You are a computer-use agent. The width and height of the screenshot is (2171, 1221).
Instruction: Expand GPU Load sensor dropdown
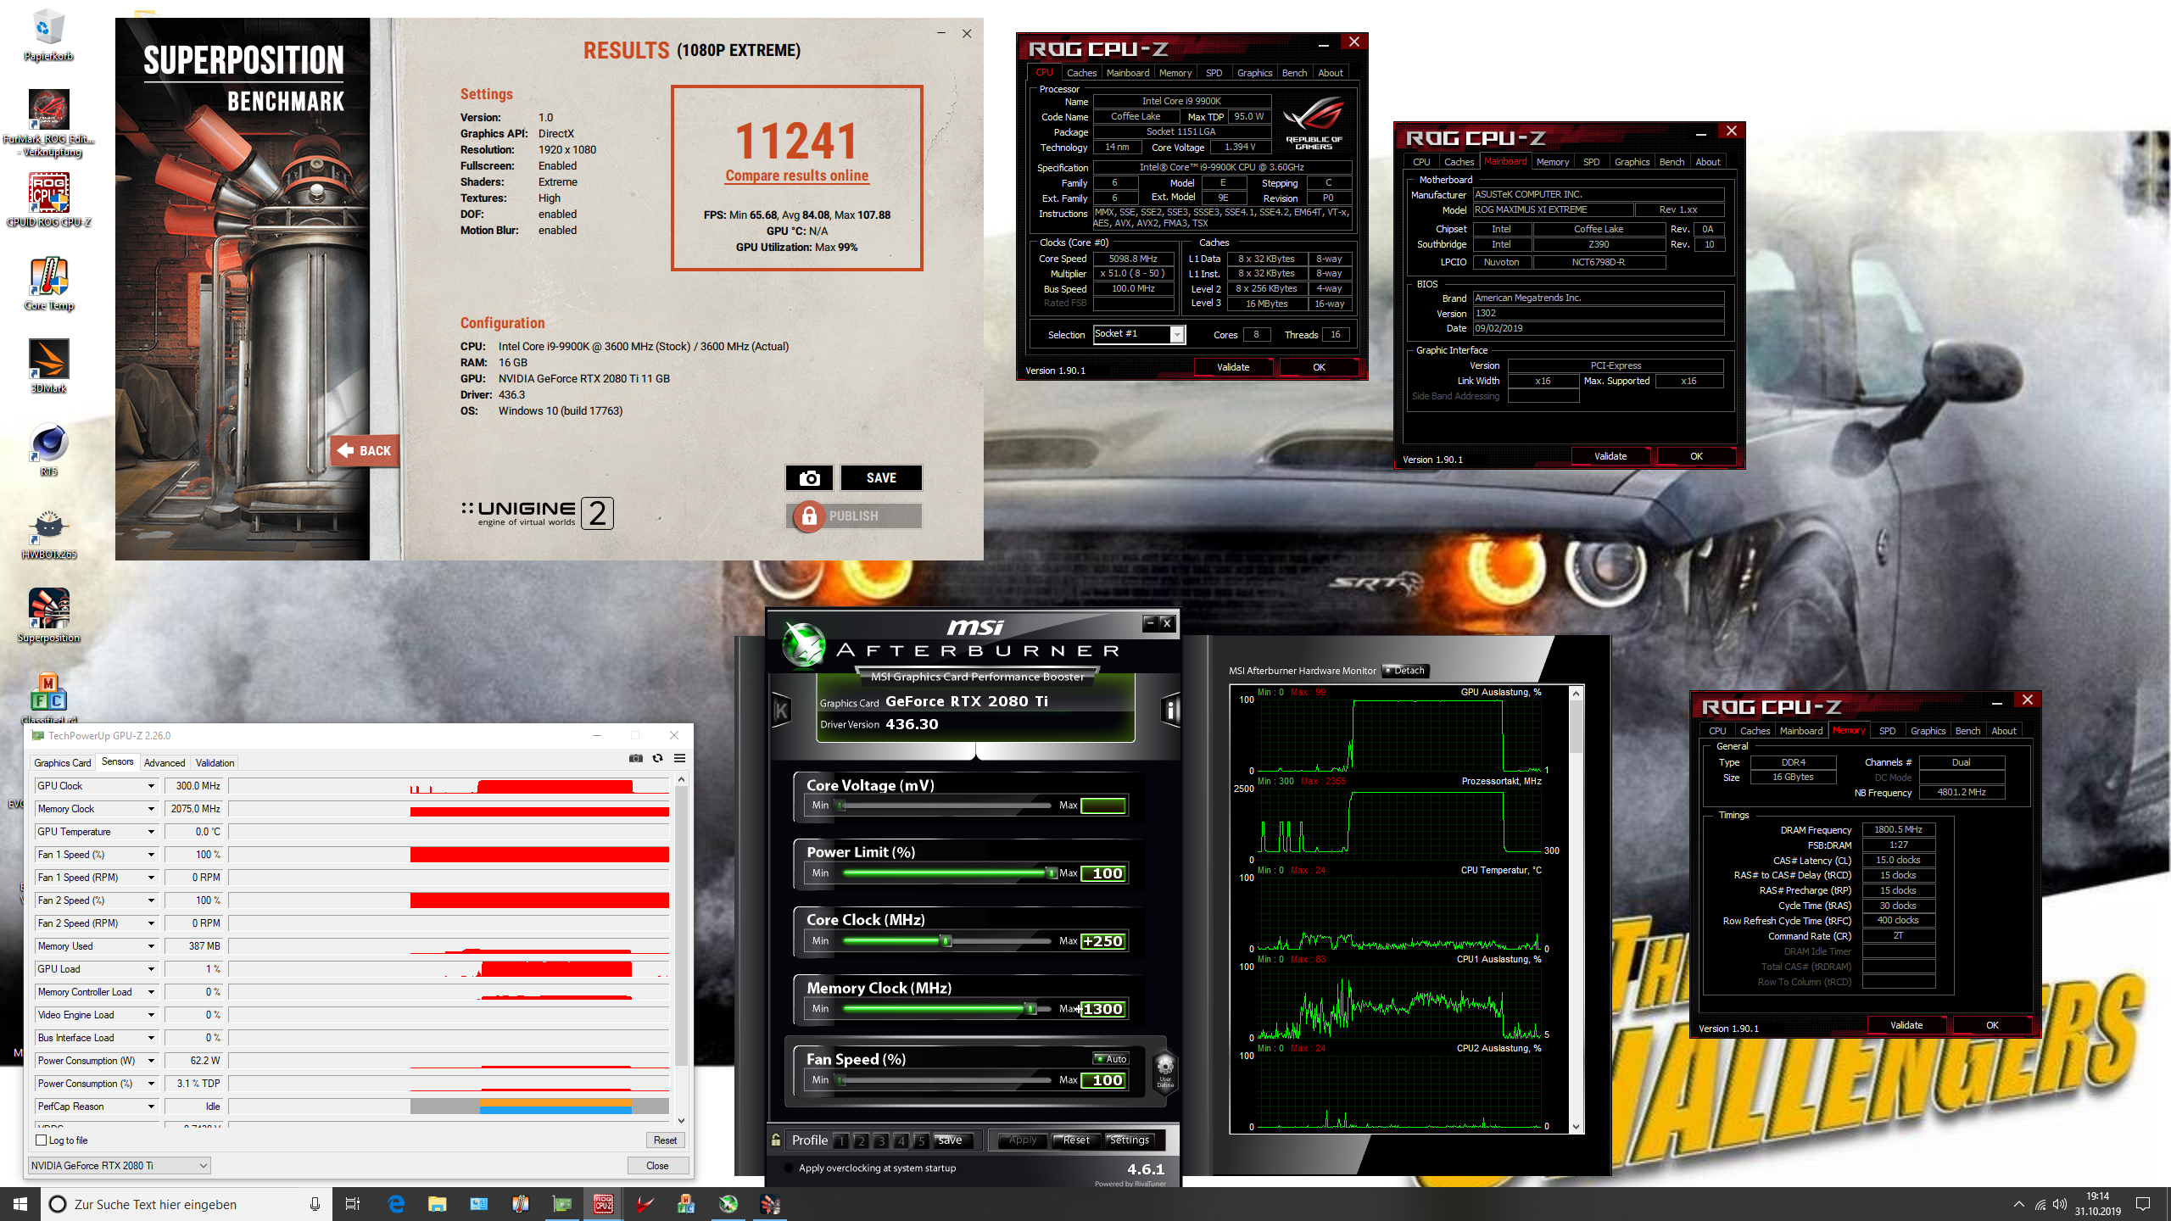[x=151, y=969]
